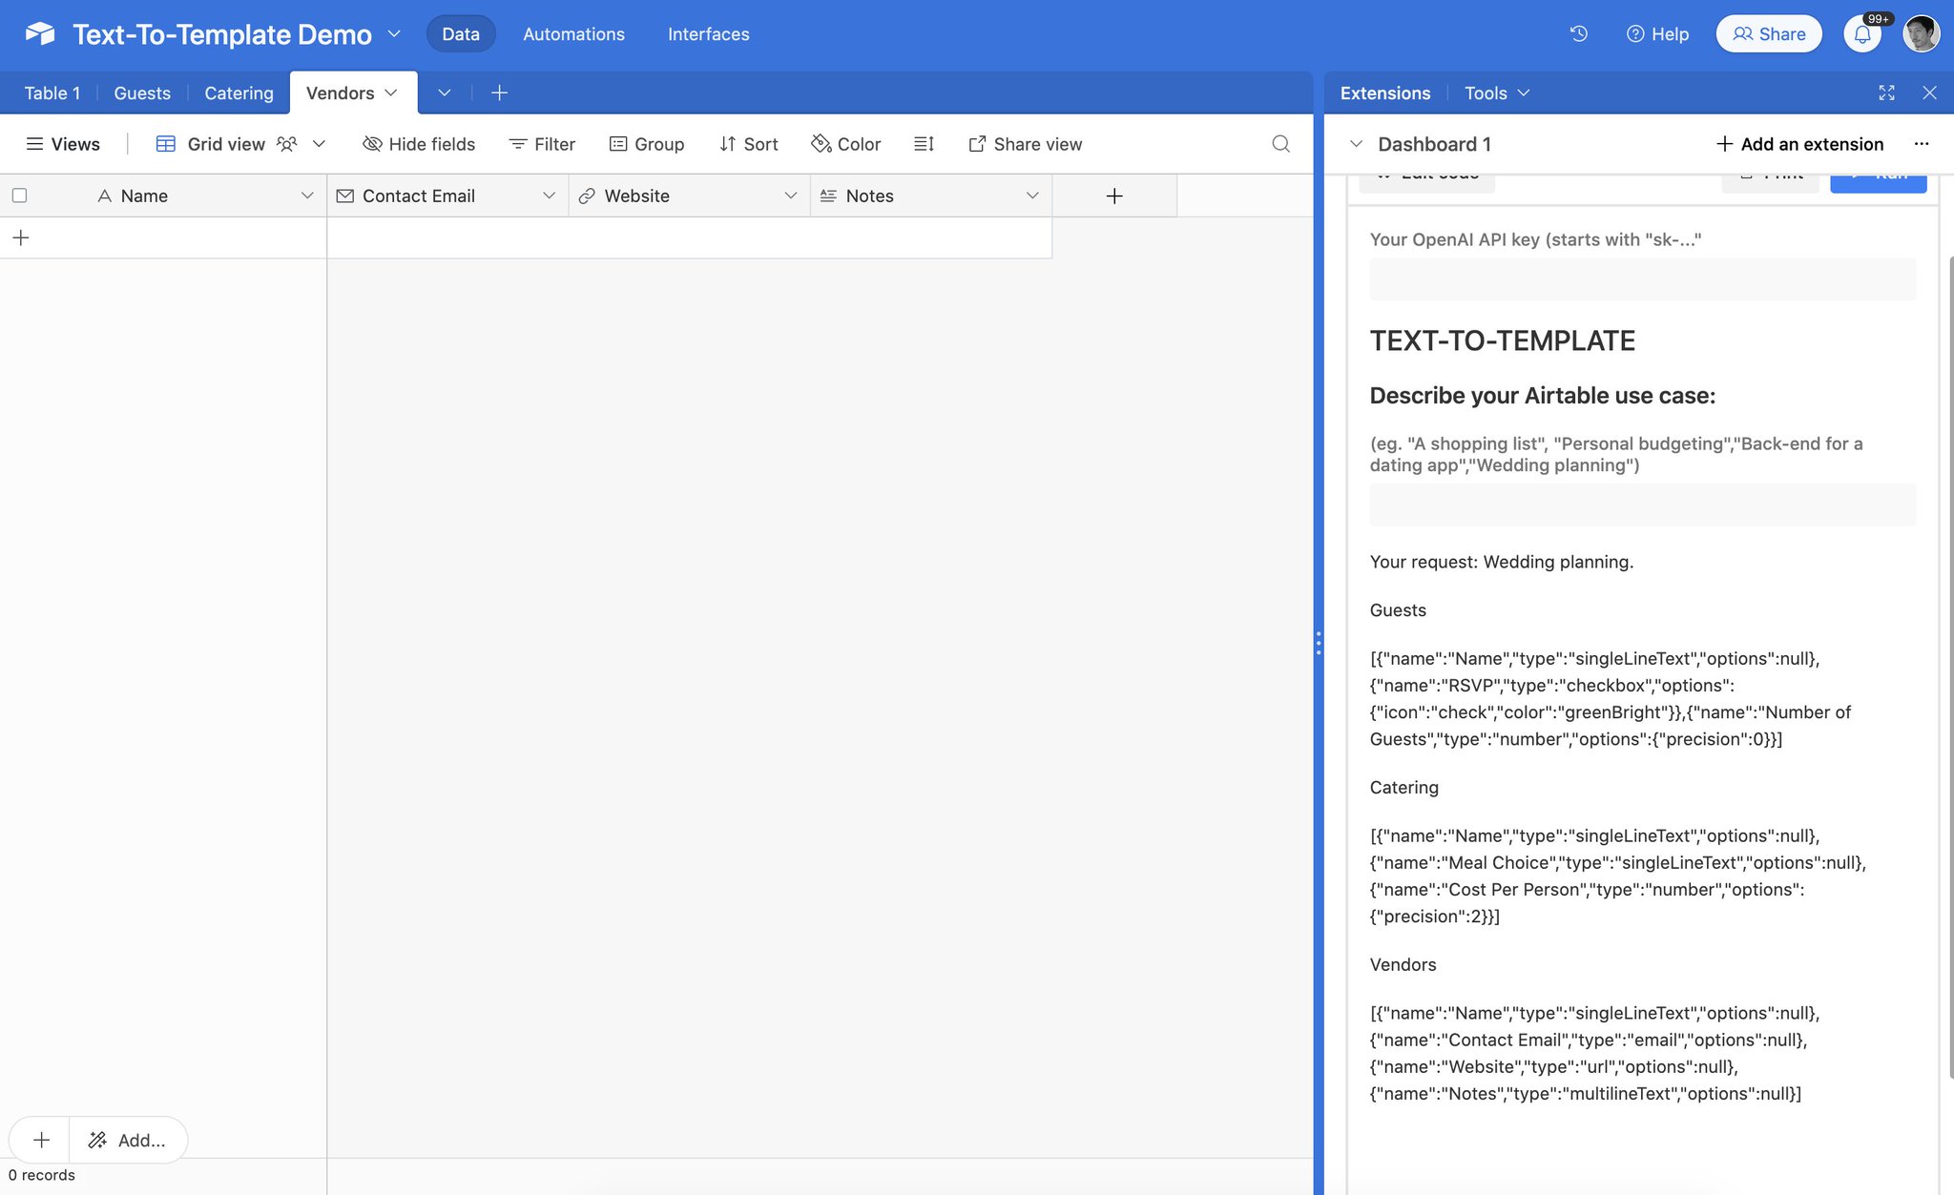Open the row height settings icon
1954x1195 pixels.
(x=923, y=144)
